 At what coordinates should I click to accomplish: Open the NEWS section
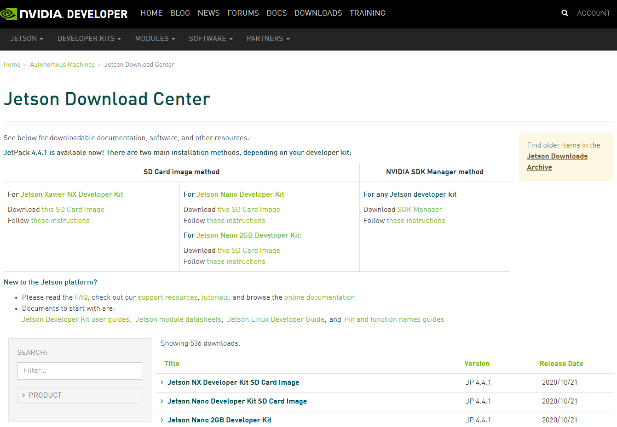tap(208, 13)
